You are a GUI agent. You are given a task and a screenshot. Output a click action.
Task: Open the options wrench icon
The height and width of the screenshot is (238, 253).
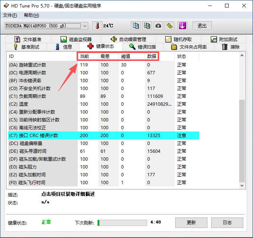[x=170, y=26]
